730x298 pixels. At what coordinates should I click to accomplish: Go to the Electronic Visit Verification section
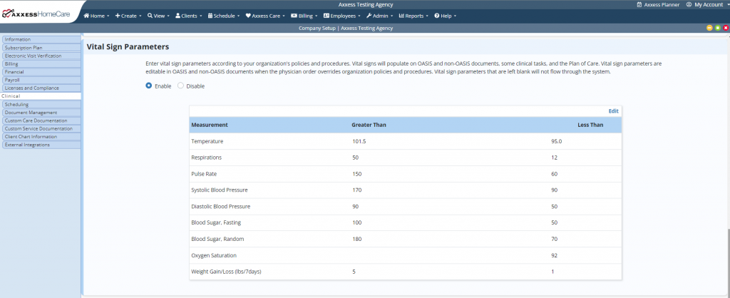[x=33, y=56]
